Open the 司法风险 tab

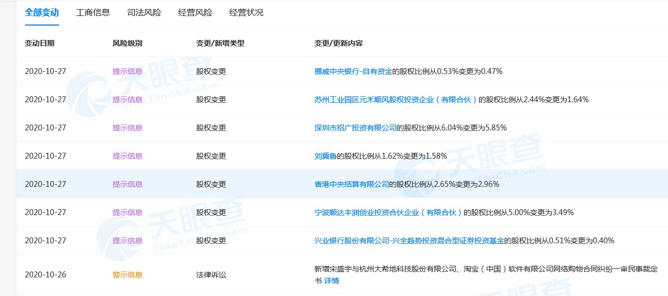144,12
